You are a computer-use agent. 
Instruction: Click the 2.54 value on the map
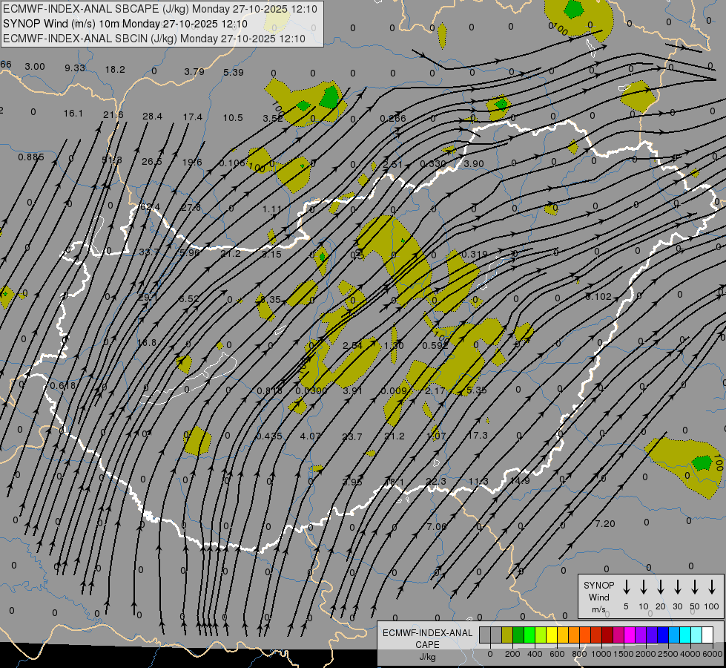click(352, 346)
